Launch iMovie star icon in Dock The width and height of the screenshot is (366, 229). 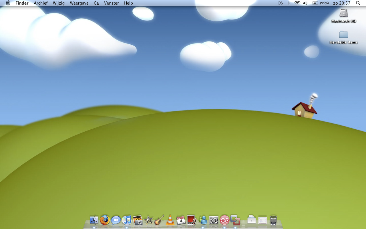pyautogui.click(x=149, y=220)
